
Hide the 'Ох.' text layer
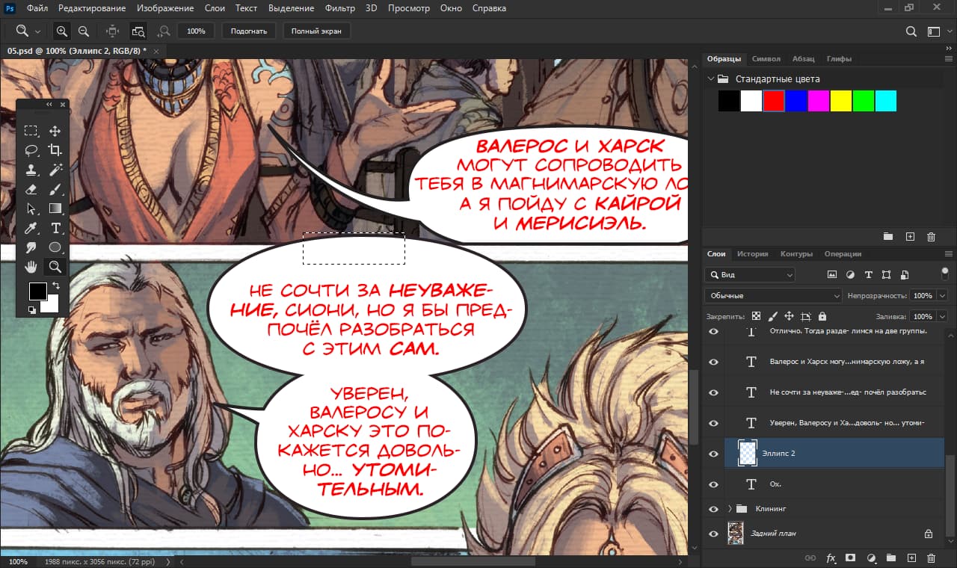pos(713,484)
